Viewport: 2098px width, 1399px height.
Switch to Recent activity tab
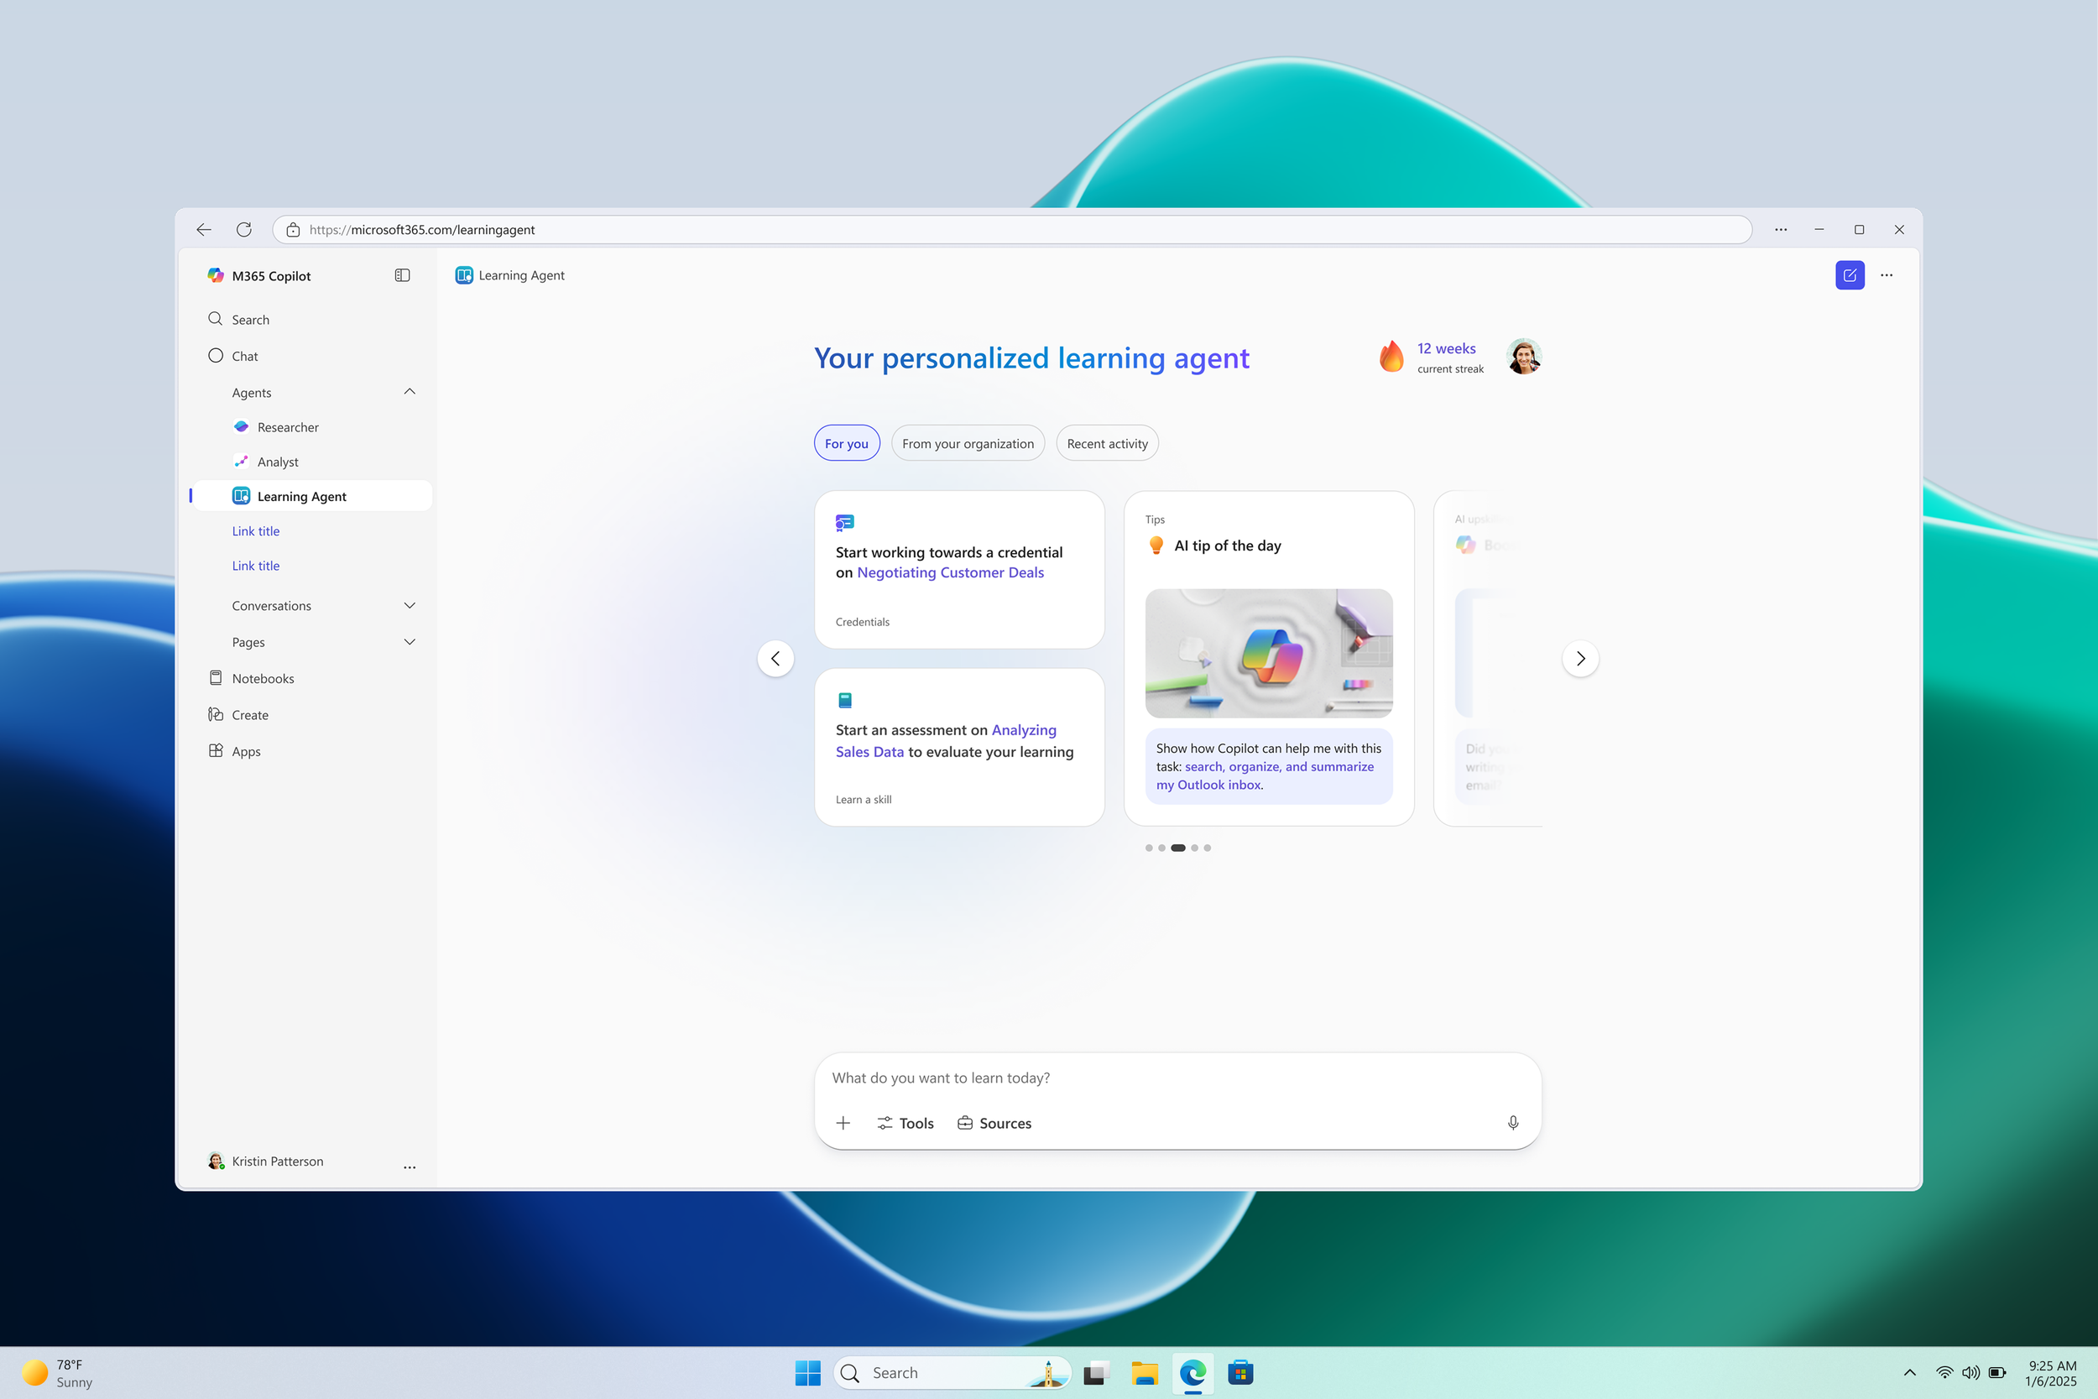point(1106,443)
